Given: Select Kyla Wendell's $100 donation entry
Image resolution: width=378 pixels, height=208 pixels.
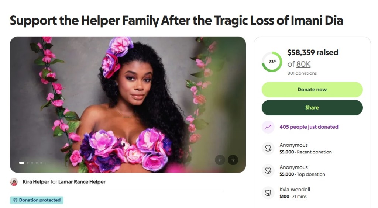Looking at the screenshot, I should coord(295,193).
